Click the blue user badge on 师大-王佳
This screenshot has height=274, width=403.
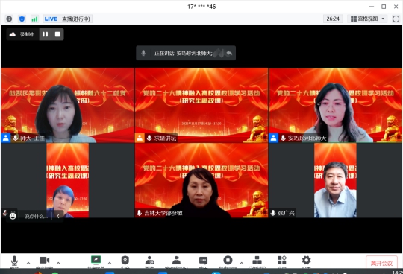6,138
